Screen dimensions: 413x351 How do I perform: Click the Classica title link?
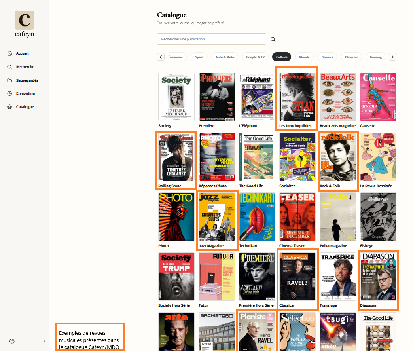[x=286, y=305]
